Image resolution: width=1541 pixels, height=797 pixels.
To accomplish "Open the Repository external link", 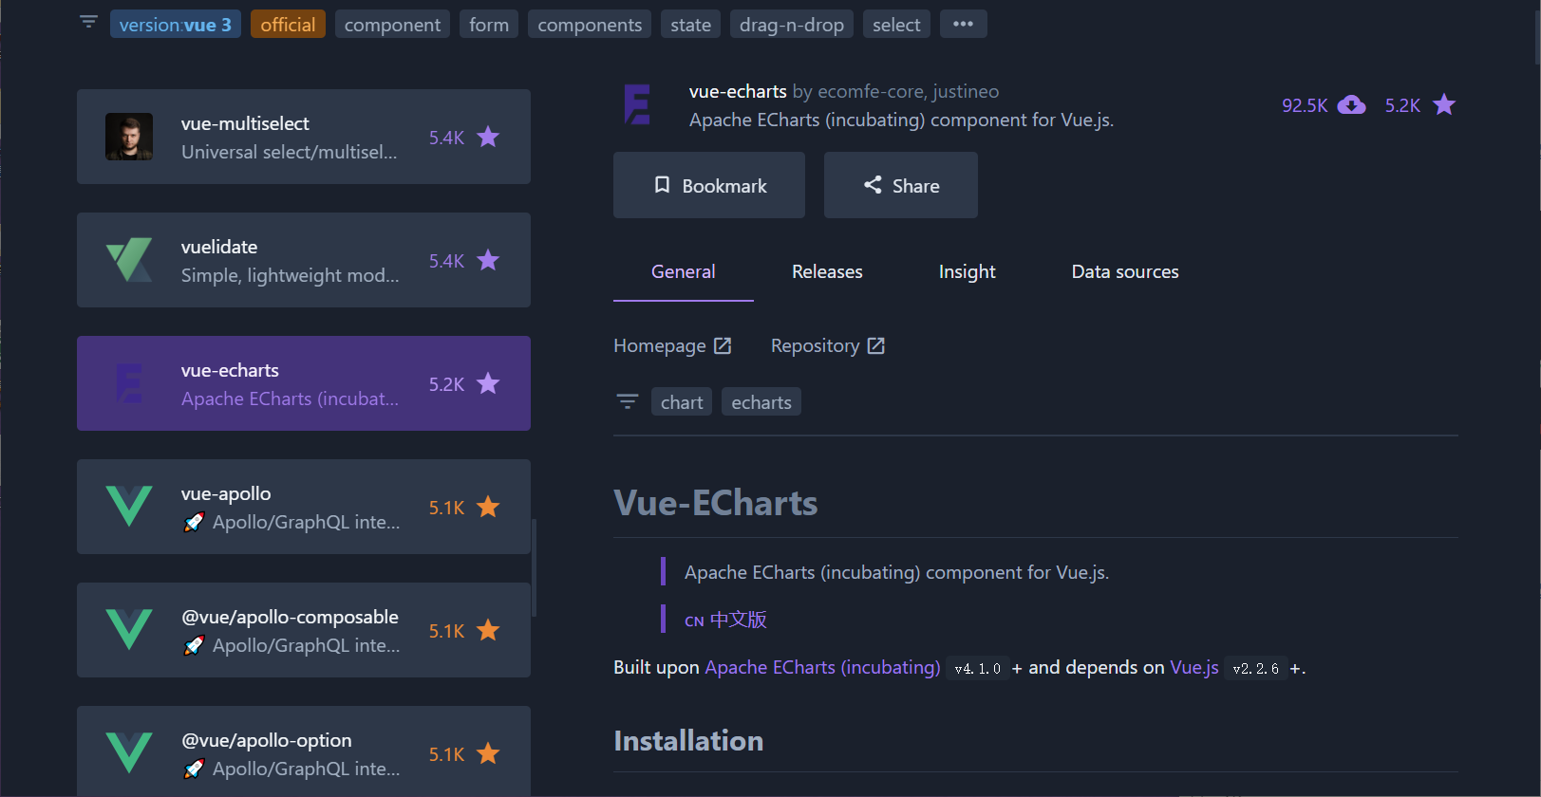I will coord(828,345).
